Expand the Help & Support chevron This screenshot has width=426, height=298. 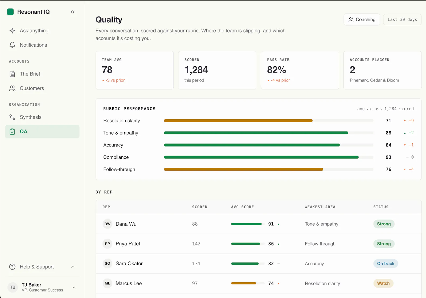[73, 267]
